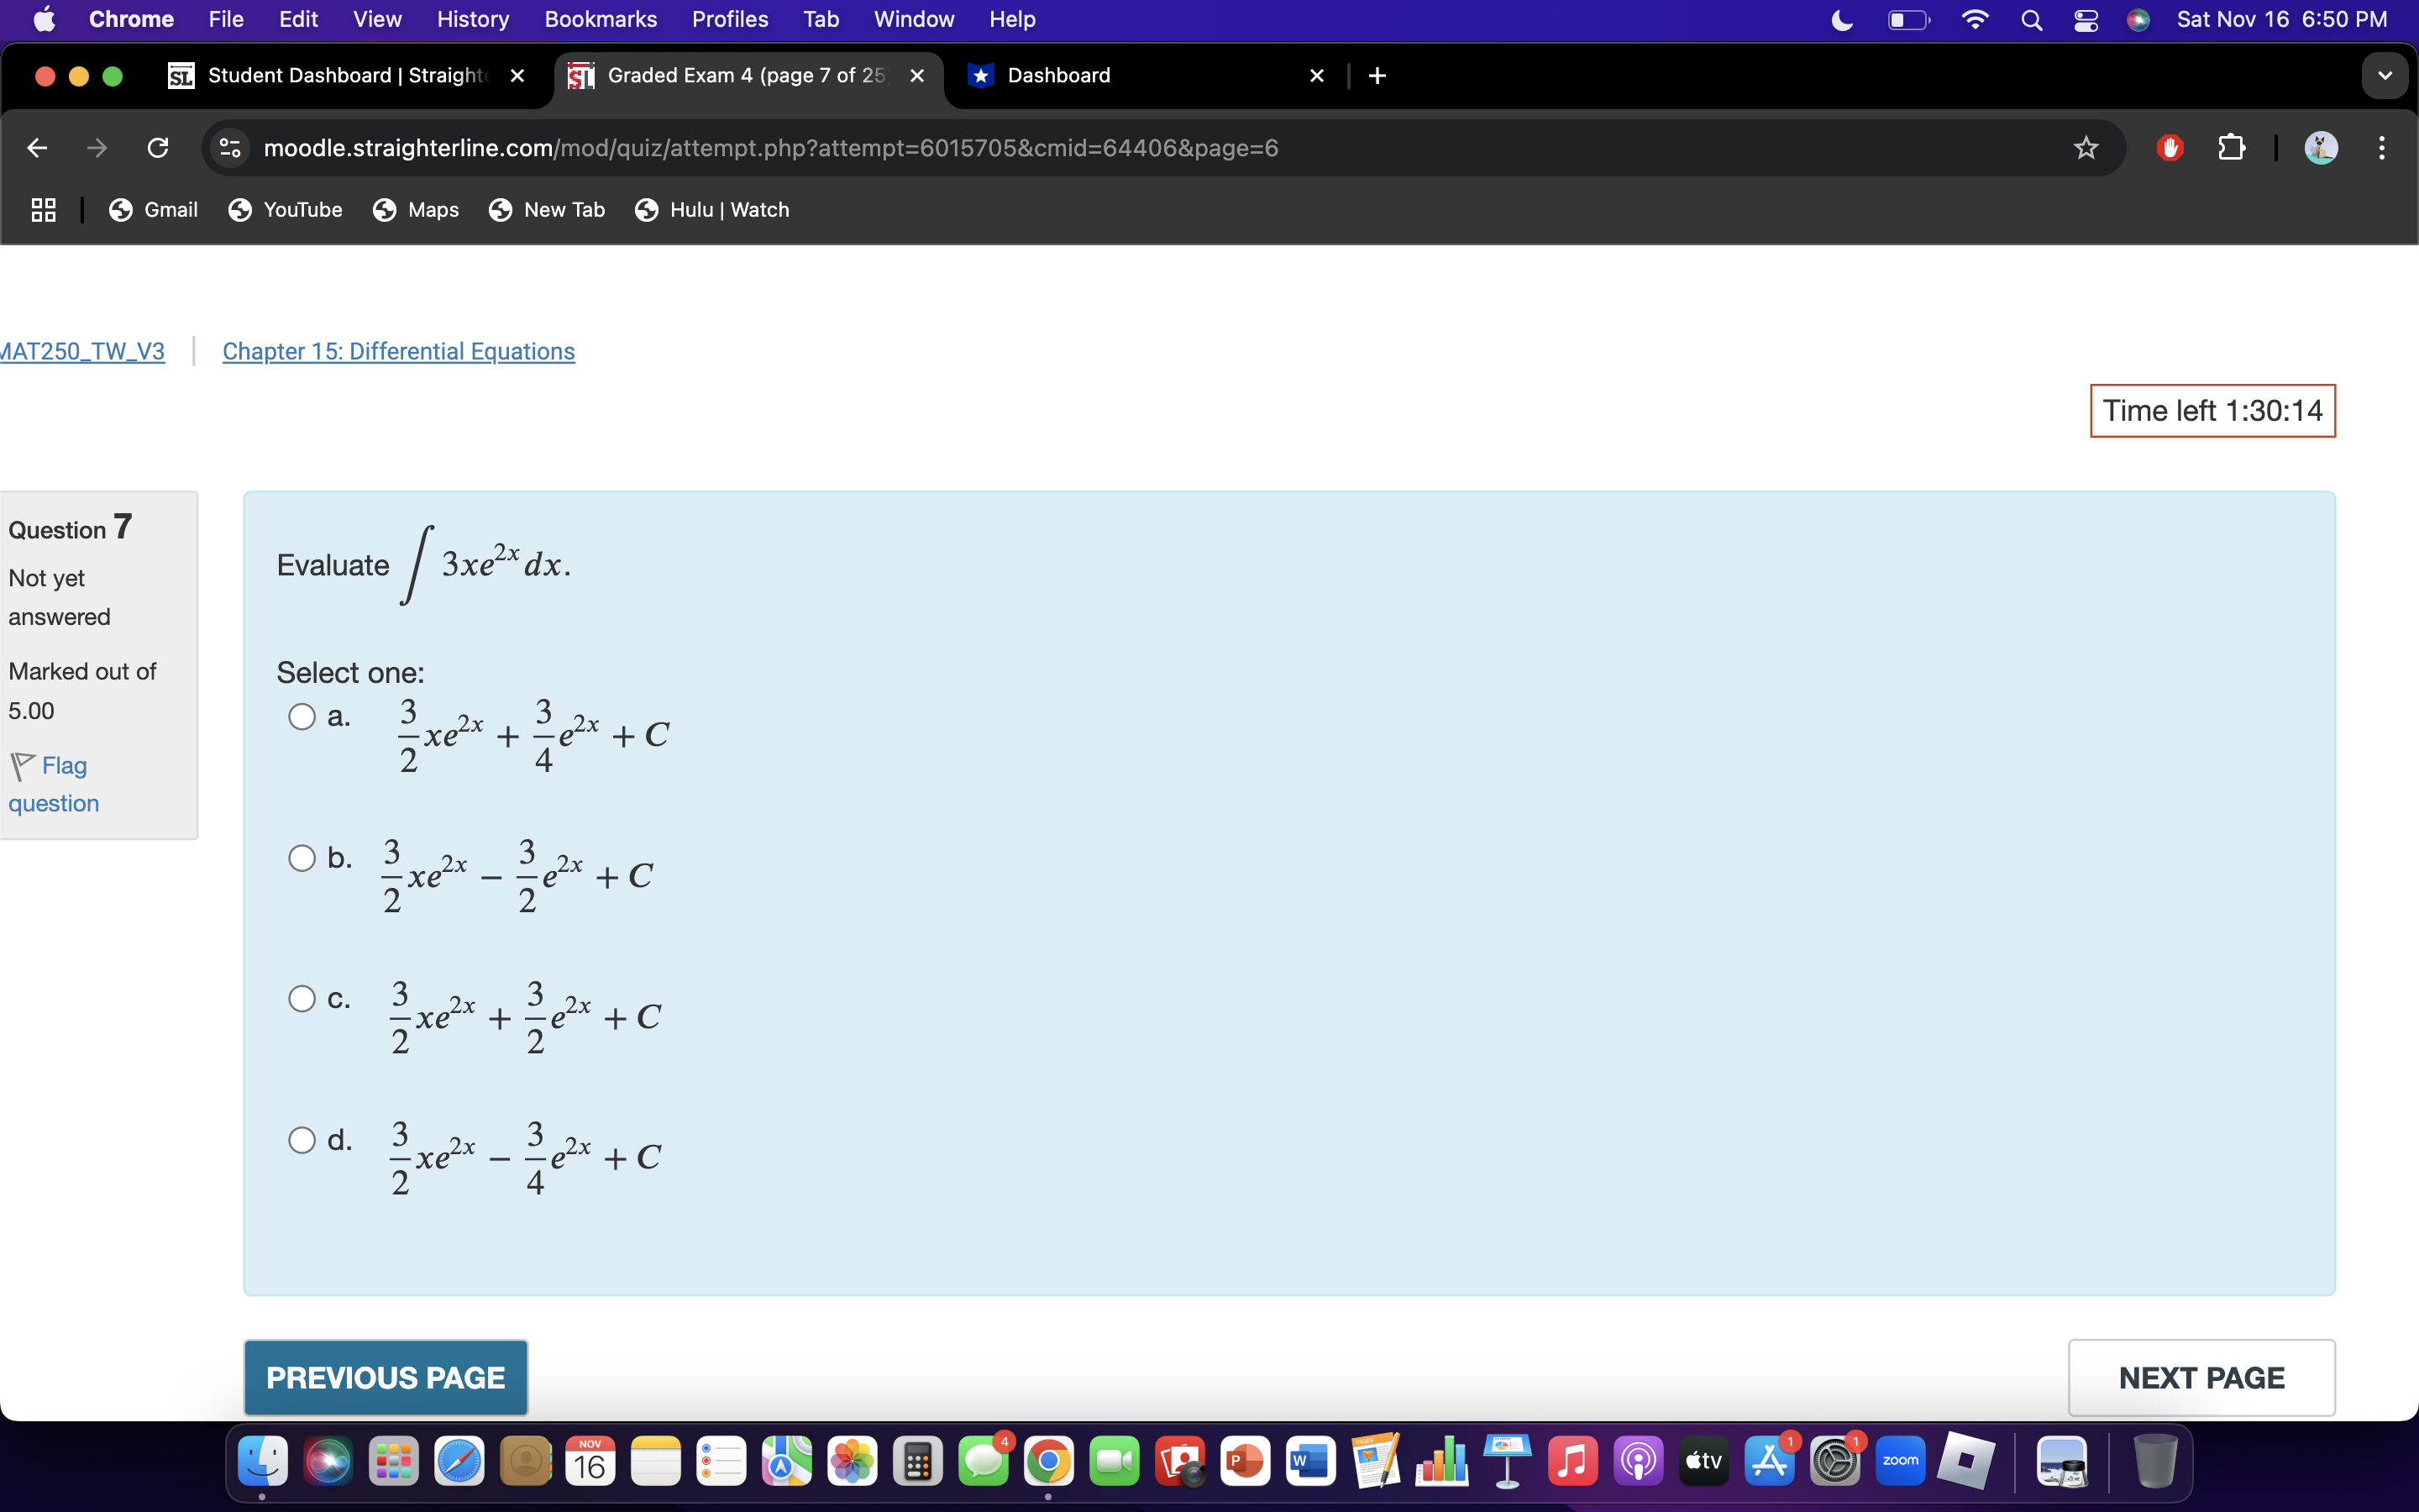Choose answer option d
Image resolution: width=2419 pixels, height=1512 pixels.
coord(301,1139)
